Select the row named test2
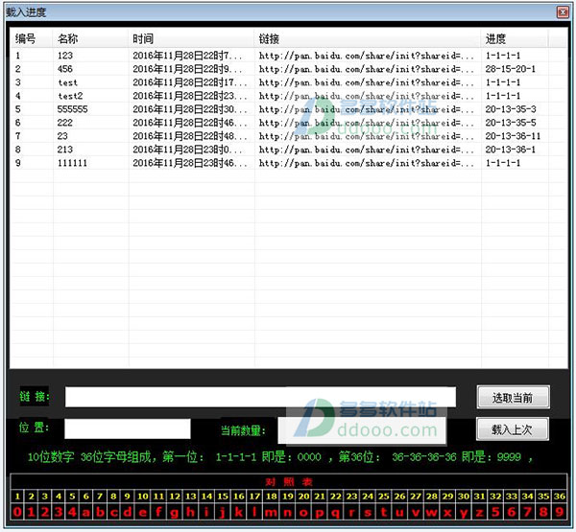 [288, 96]
